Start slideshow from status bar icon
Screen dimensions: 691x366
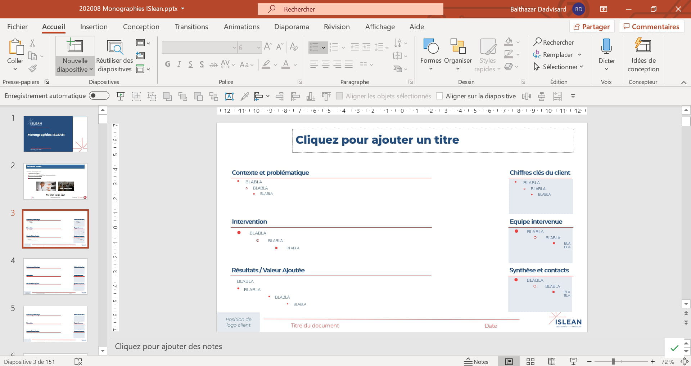click(x=573, y=361)
